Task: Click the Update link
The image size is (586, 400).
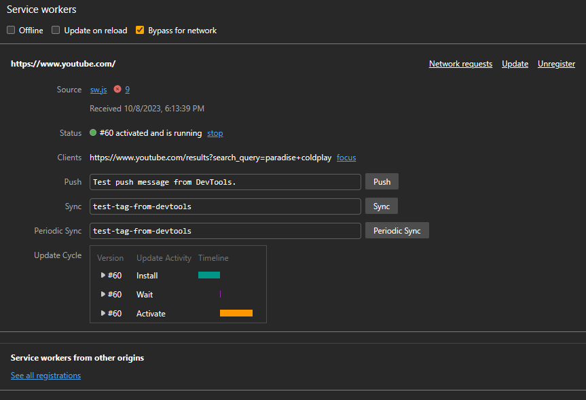Action: [515, 64]
